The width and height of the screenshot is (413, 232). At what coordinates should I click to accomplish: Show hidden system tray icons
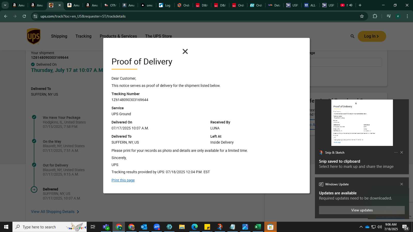pos(361,227)
